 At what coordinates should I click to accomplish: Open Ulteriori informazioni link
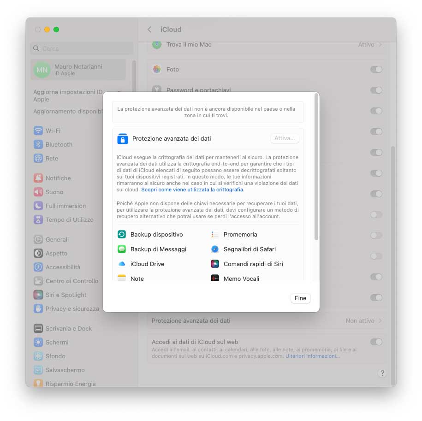click(312, 356)
